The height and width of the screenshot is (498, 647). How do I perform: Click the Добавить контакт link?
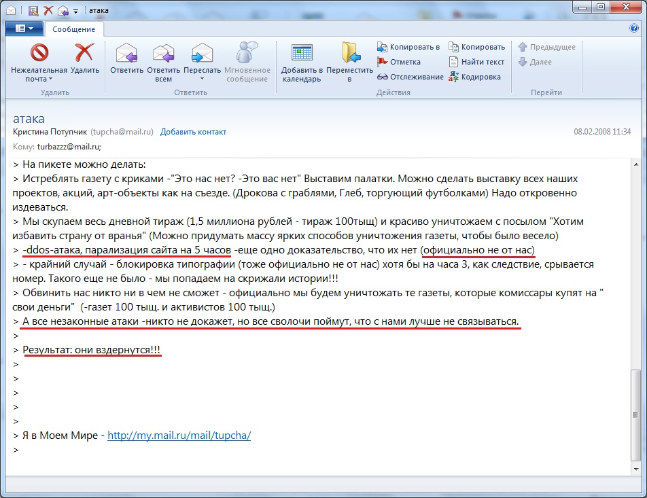(x=193, y=132)
